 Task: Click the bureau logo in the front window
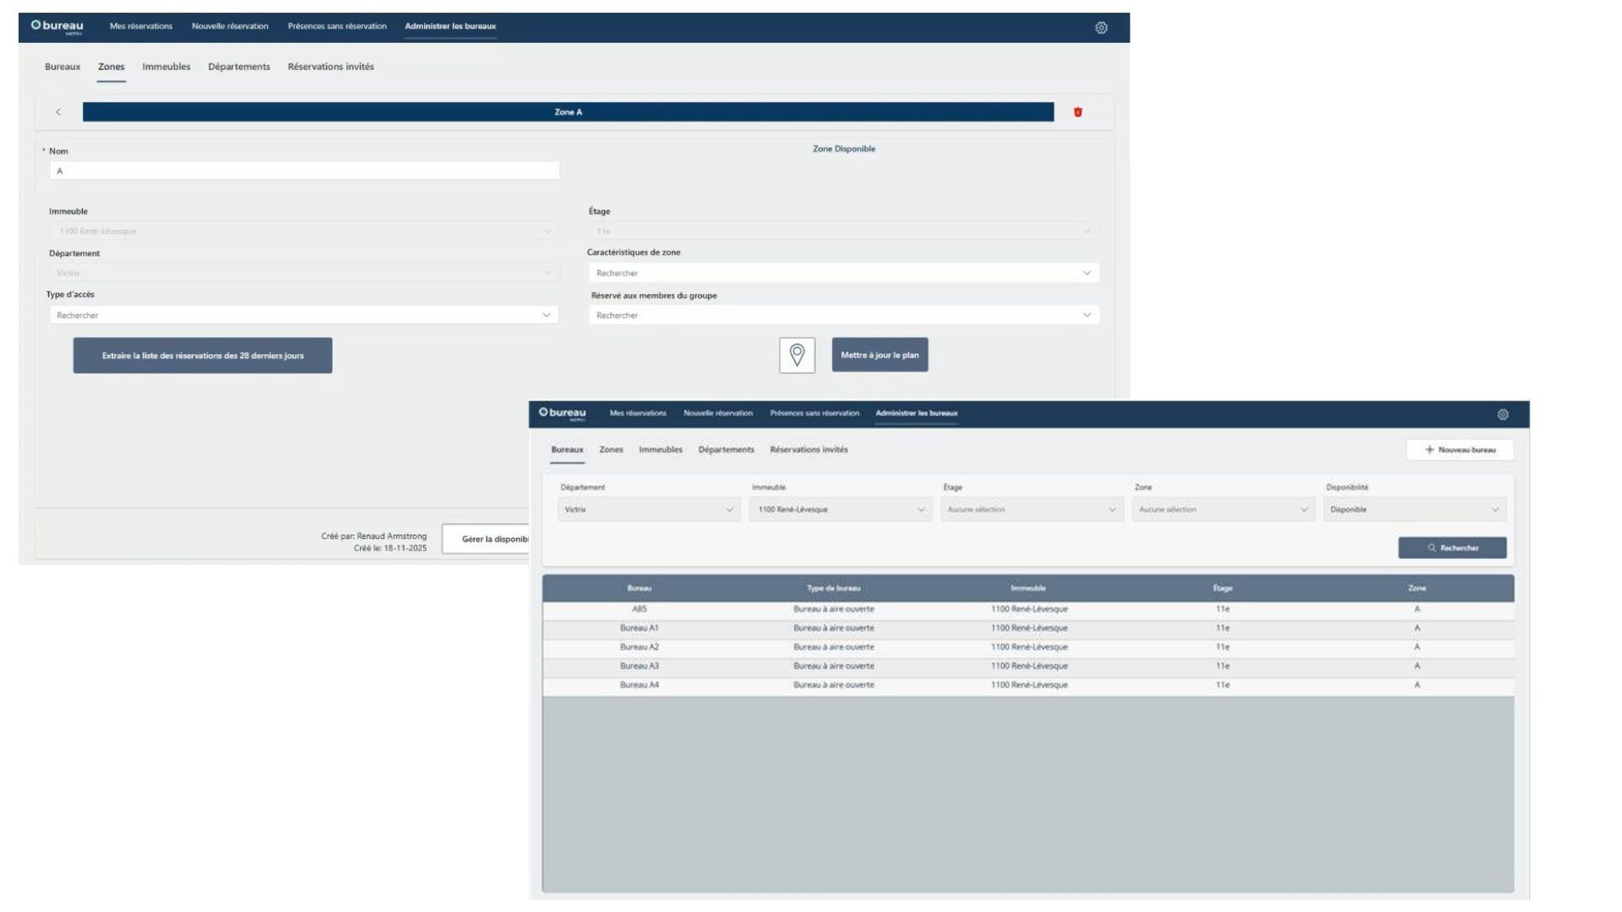pyautogui.click(x=563, y=414)
